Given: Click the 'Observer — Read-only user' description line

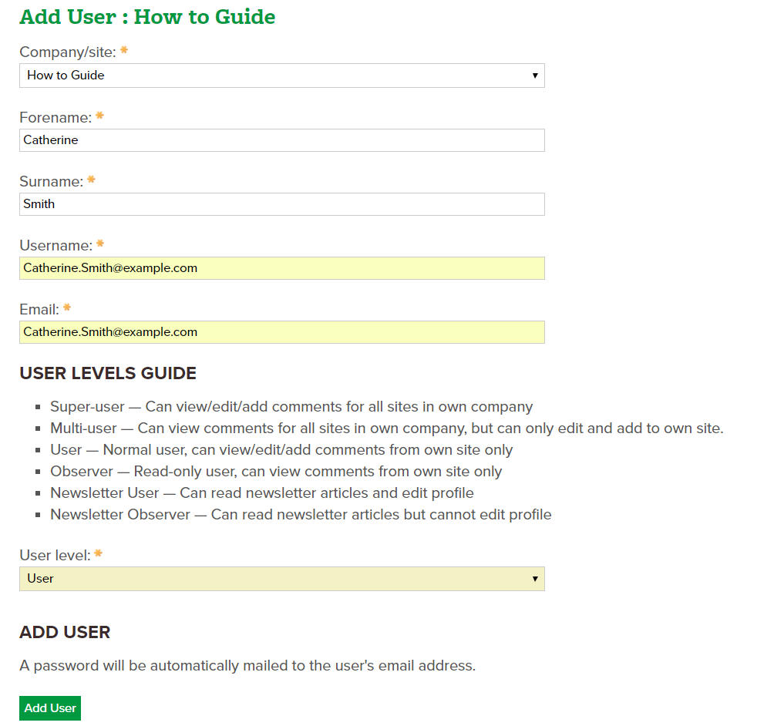Looking at the screenshot, I should point(276,472).
